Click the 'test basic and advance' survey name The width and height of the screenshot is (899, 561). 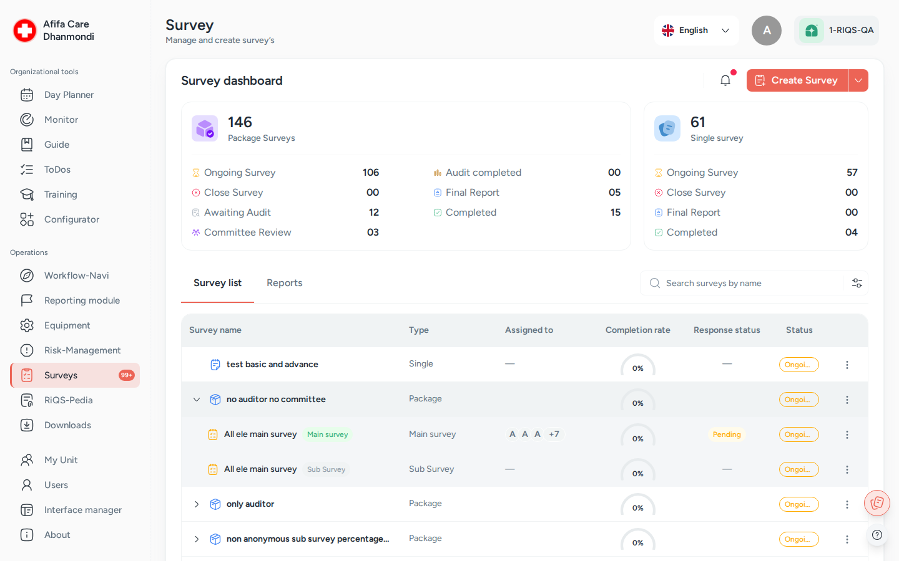point(272,365)
